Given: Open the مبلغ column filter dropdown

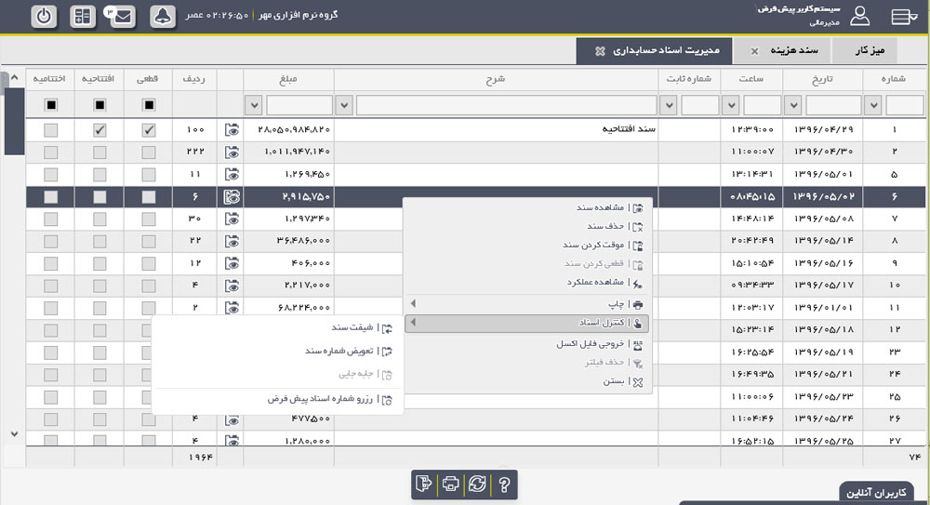Looking at the screenshot, I should pos(253,104).
